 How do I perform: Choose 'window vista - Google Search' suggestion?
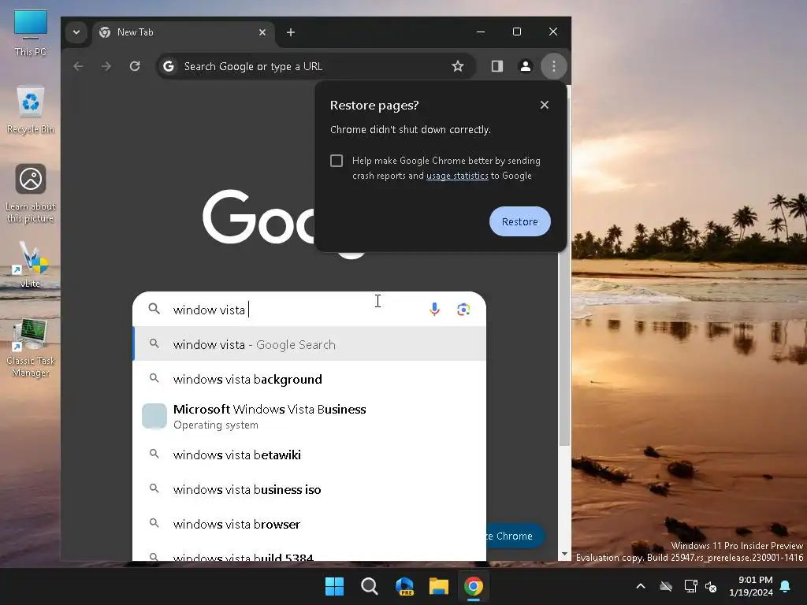(309, 344)
